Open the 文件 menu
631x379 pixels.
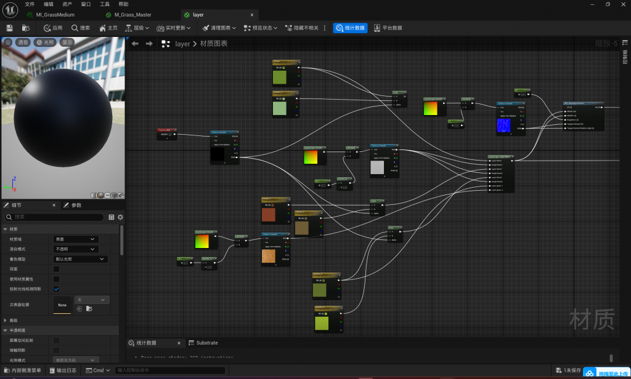click(30, 4)
